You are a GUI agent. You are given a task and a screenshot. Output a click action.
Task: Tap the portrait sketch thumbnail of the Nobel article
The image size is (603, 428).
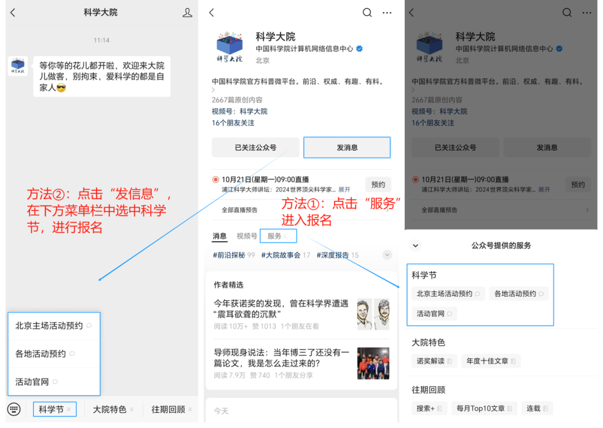coord(373,314)
